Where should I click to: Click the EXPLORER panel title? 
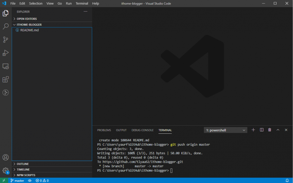[23, 12]
